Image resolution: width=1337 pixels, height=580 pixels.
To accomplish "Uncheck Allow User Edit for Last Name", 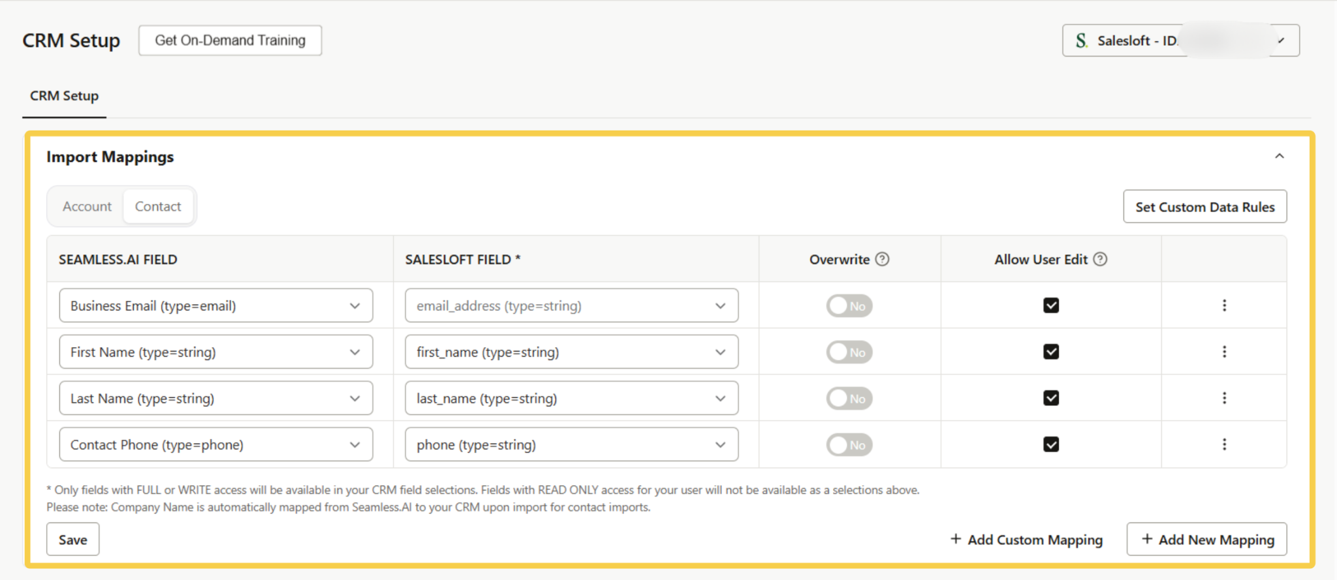I will pos(1051,398).
